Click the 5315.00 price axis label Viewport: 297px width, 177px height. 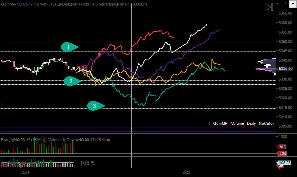[x=286, y=108]
